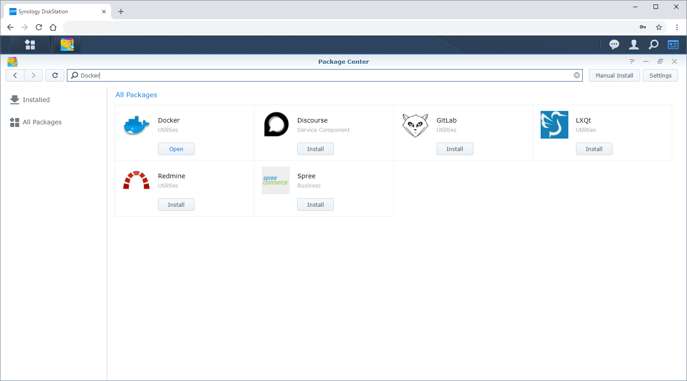Open saved passwords key icon
Screen dimensions: 687x381
[x=643, y=27]
